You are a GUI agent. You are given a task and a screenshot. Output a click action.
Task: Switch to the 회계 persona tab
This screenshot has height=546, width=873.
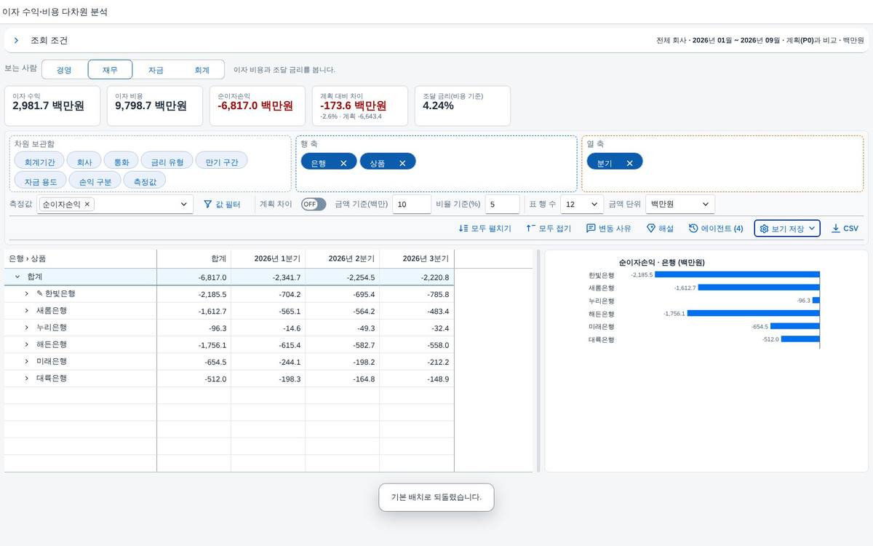click(x=202, y=70)
